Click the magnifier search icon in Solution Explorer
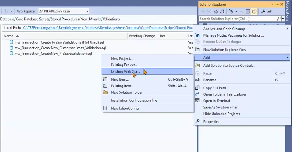Image resolution: width=292 pixels, height=152 pixels. click(x=279, y=19)
